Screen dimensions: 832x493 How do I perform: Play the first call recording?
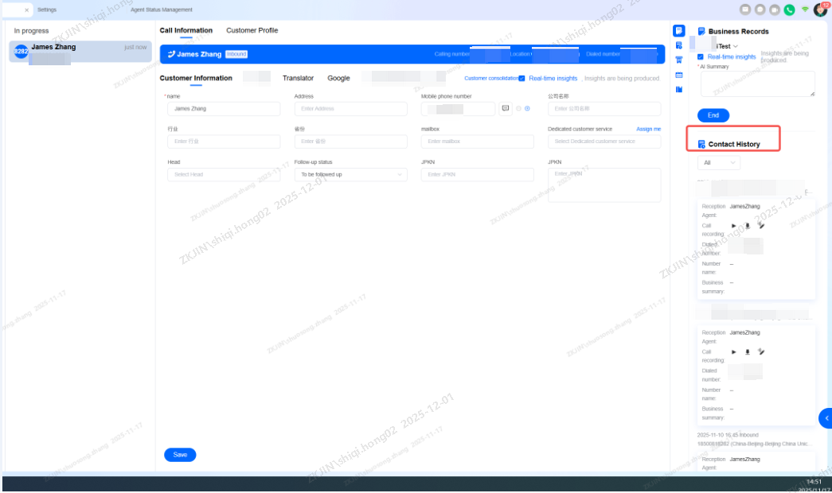[x=734, y=226]
